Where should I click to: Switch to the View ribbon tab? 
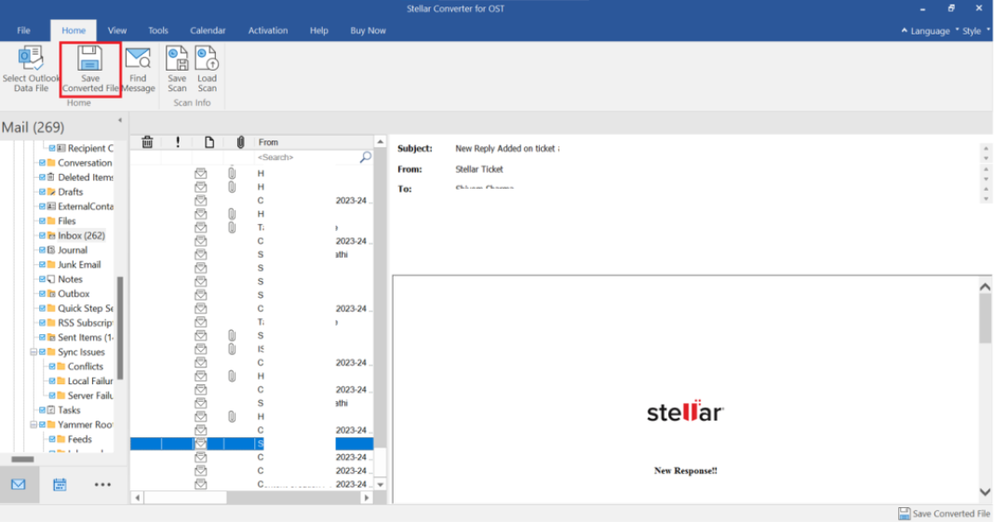(116, 31)
